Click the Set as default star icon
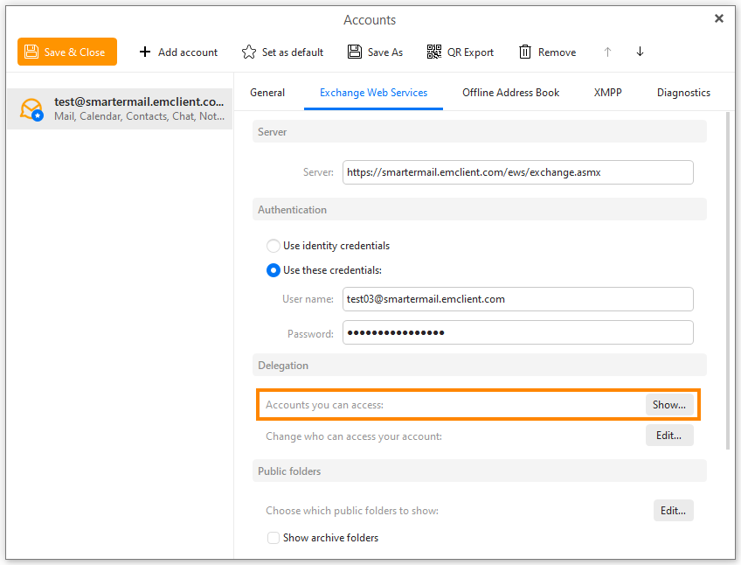 click(249, 52)
